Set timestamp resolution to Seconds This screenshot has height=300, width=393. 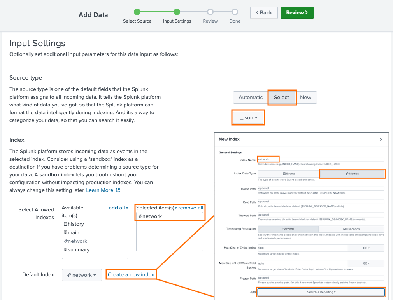tap(288, 229)
